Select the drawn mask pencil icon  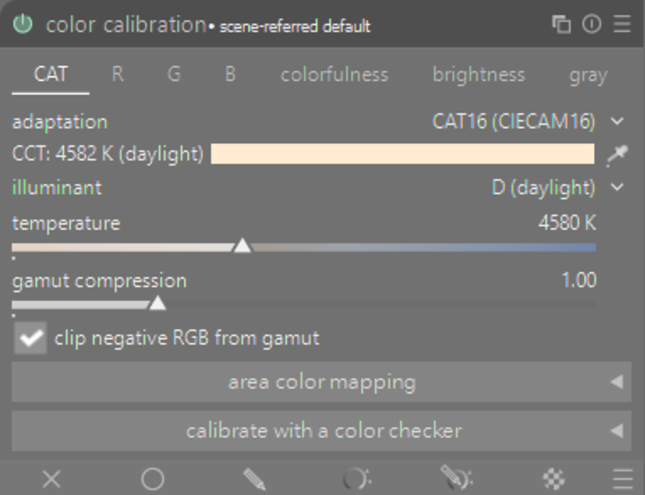[254, 480]
